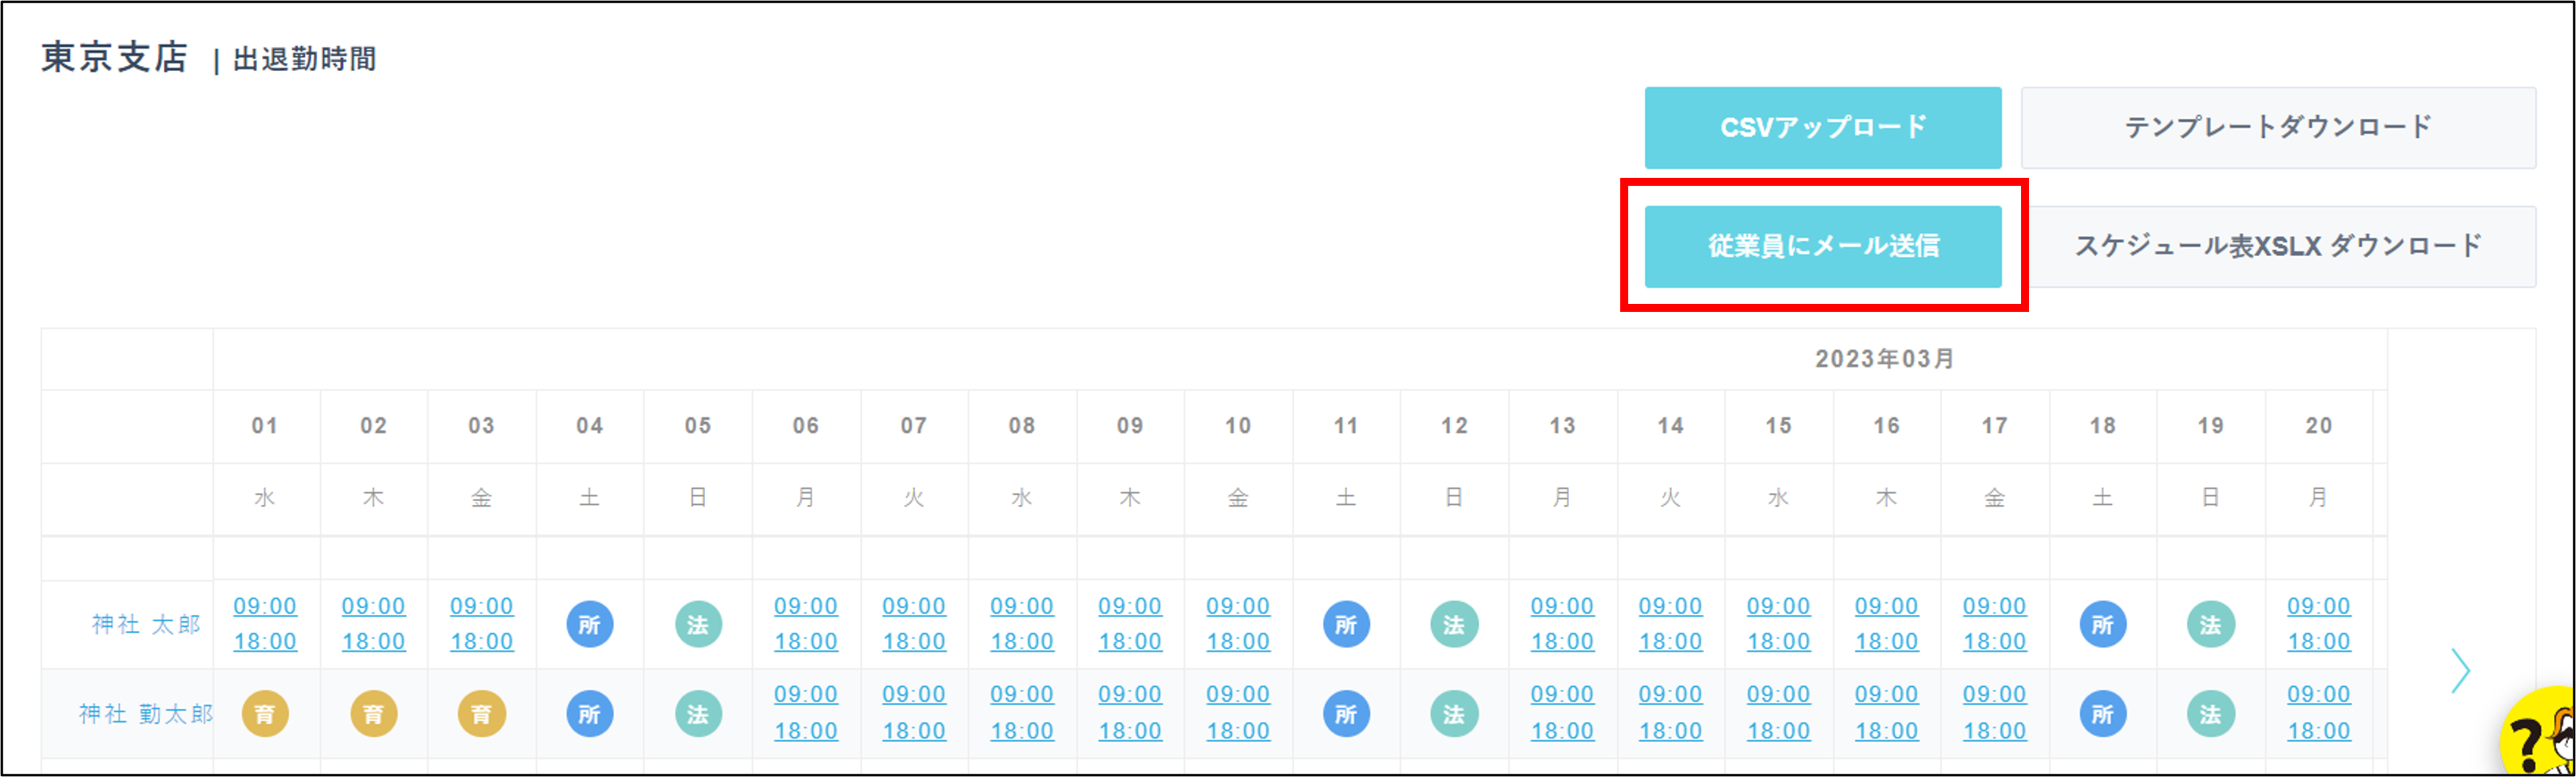Open employee 神社 太郎 name link

(146, 624)
